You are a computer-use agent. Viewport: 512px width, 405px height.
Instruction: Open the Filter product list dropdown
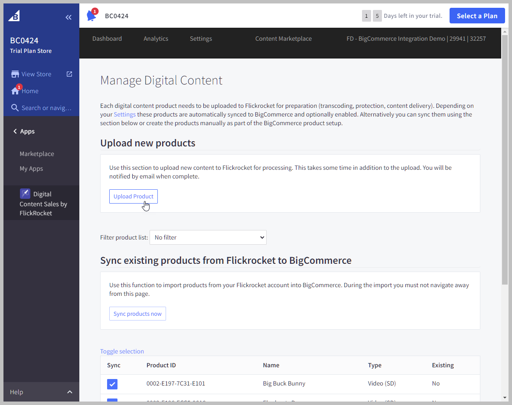pos(208,237)
